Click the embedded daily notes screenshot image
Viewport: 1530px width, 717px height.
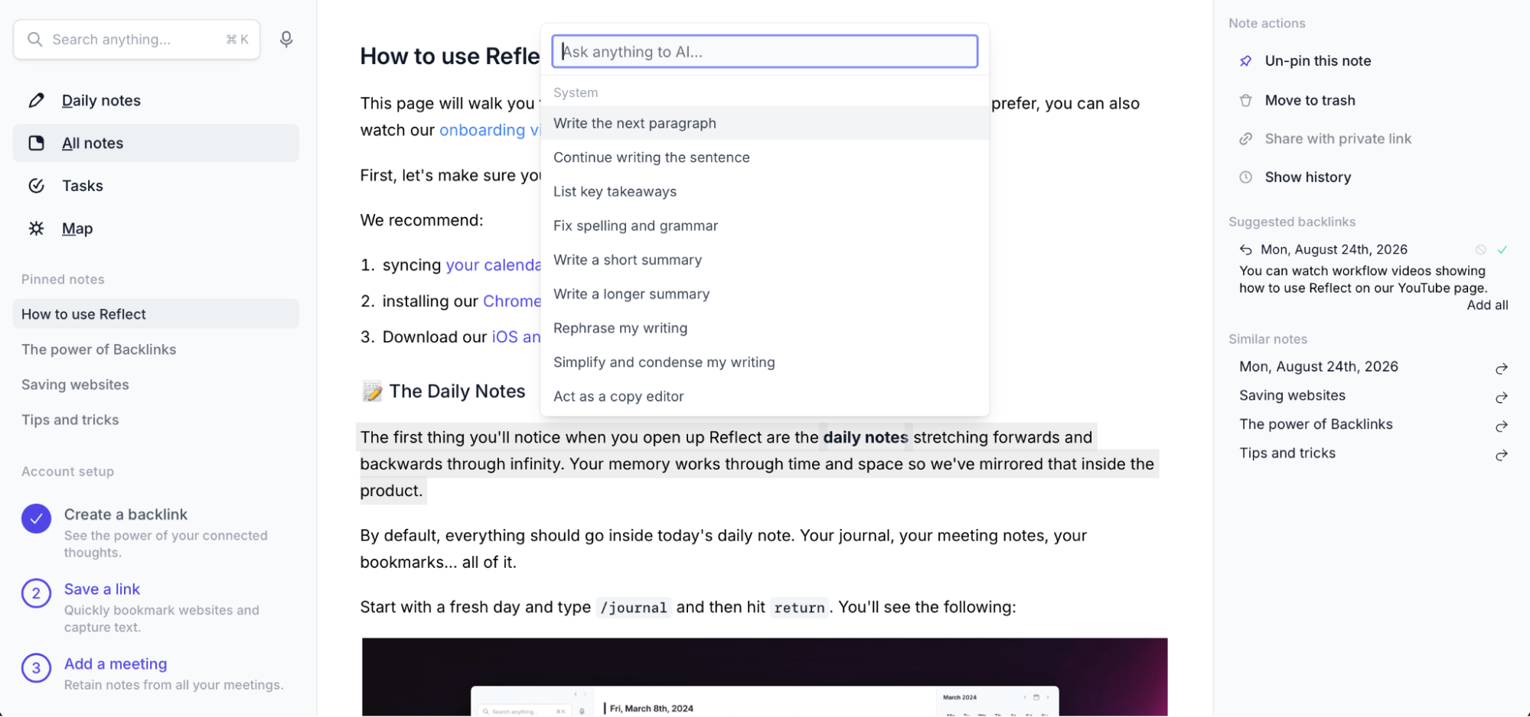tap(765, 676)
